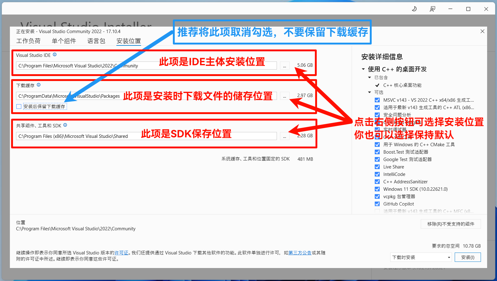497x281 pixels.
Task: Open the 第三方公告 link
Action: (x=300, y=253)
